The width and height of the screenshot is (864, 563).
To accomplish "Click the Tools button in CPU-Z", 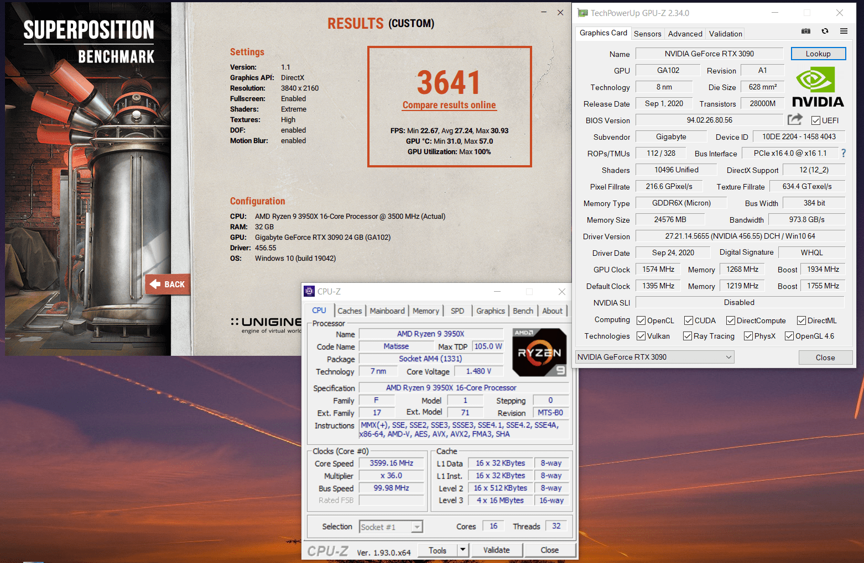I will tap(437, 550).
